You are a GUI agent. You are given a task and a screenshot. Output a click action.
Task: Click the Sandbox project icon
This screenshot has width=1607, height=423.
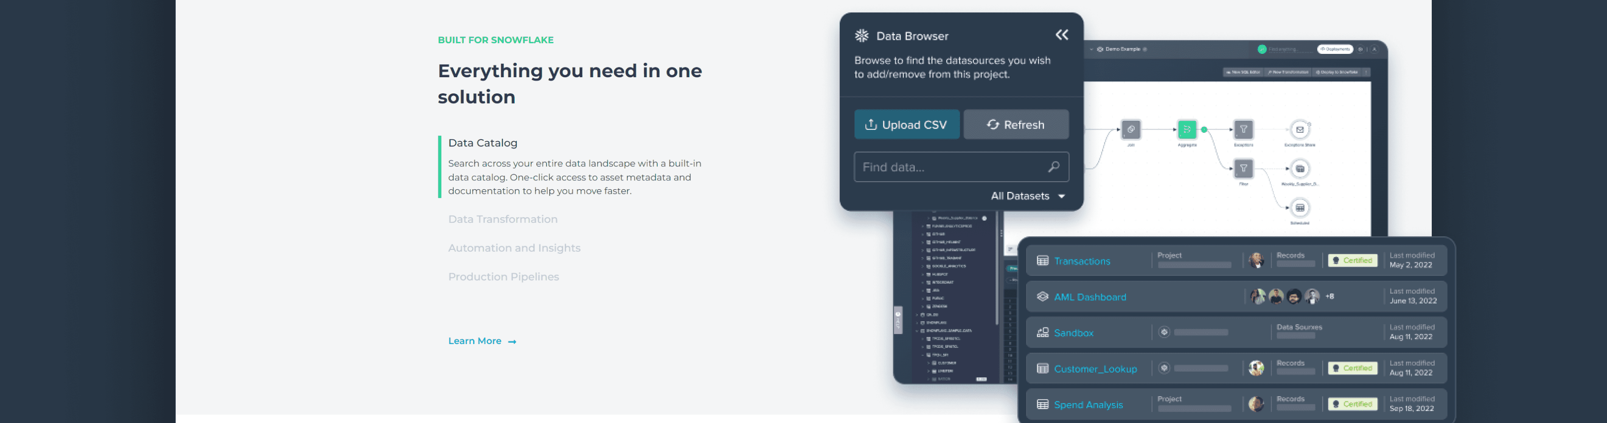coord(1043,333)
